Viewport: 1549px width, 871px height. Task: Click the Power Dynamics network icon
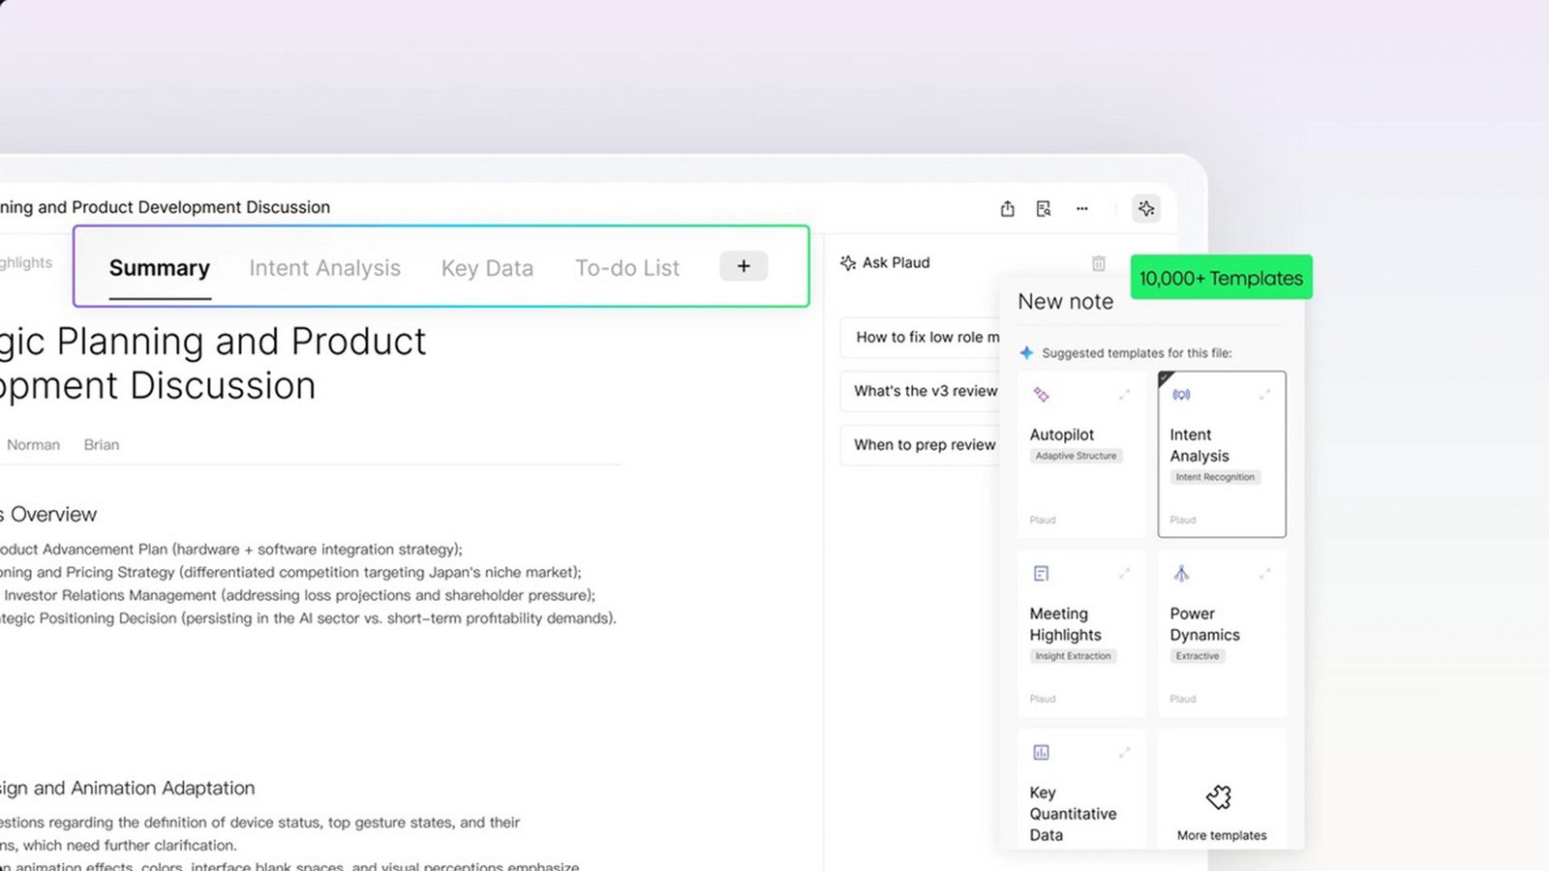(x=1179, y=573)
